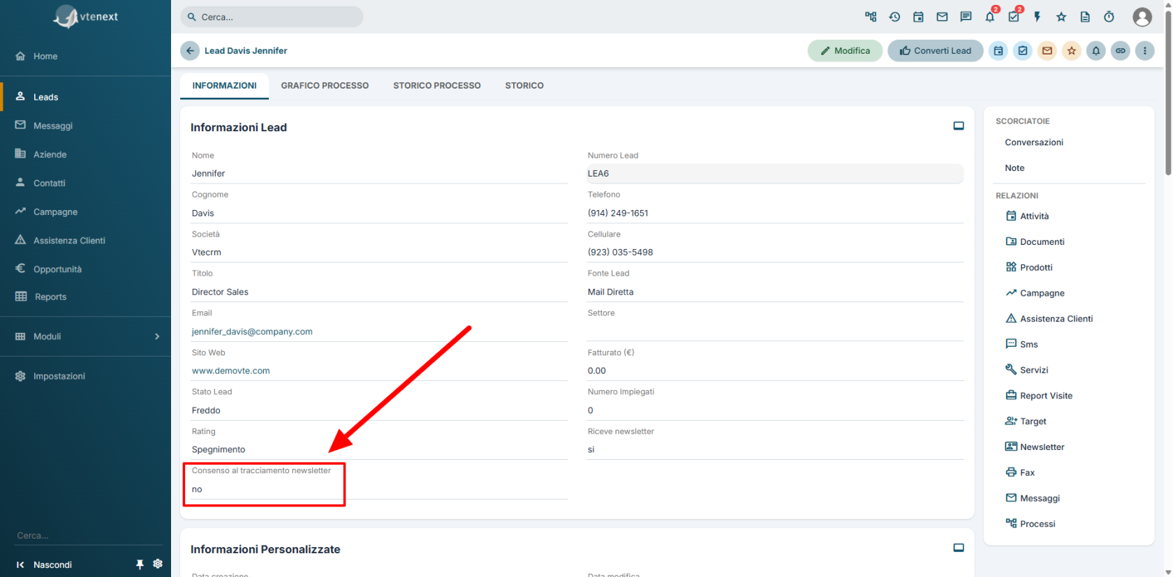Open website link www.demovte.com

pos(230,371)
